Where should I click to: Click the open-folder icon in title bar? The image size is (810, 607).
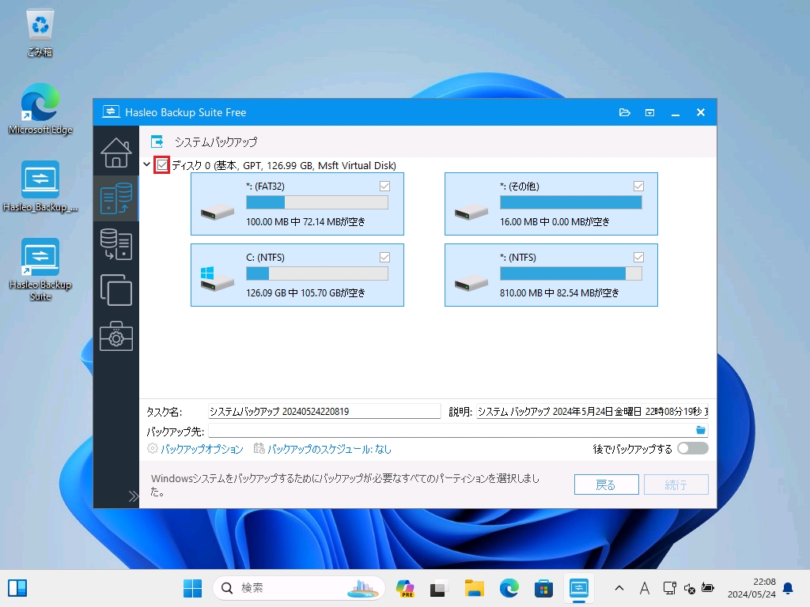coord(625,112)
